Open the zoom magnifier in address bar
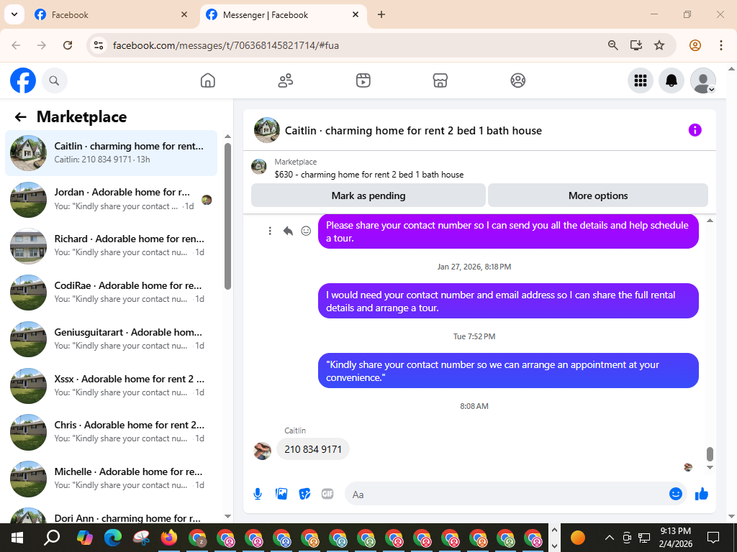 pyautogui.click(x=612, y=45)
